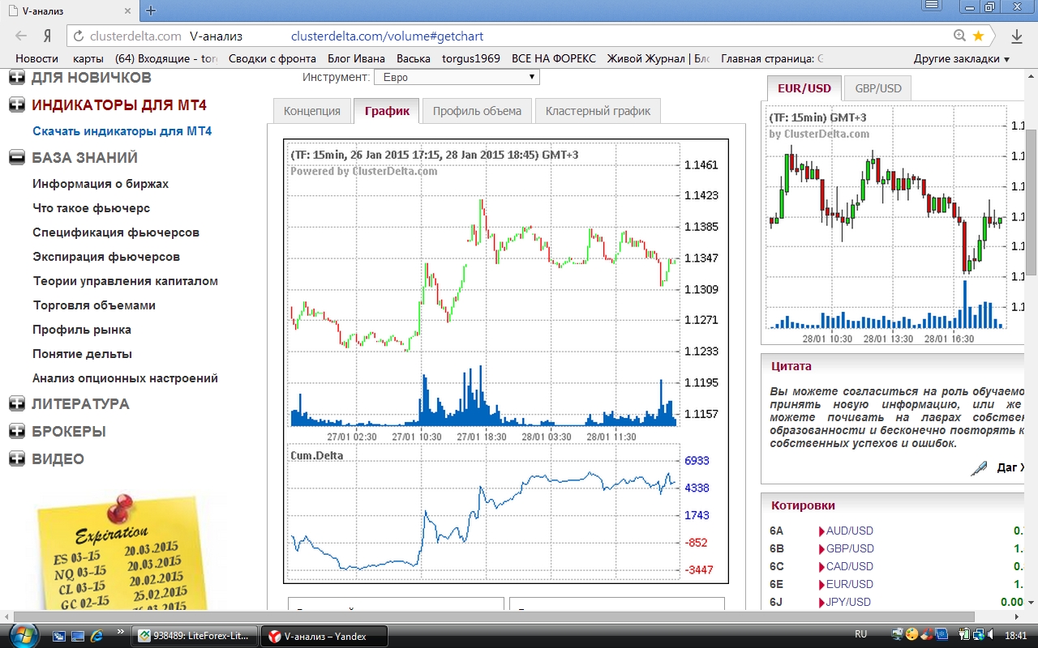Click the bookmark star icon in address bar

pos(978,36)
